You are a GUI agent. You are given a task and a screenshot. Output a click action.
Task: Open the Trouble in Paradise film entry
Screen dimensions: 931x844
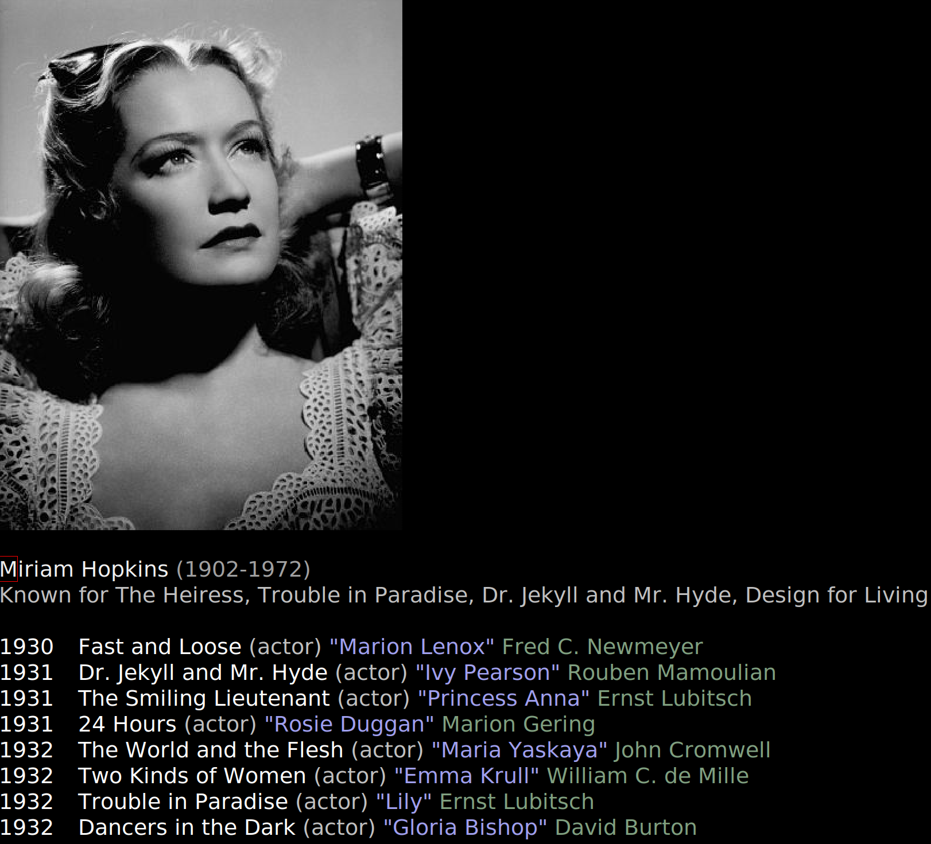point(183,802)
